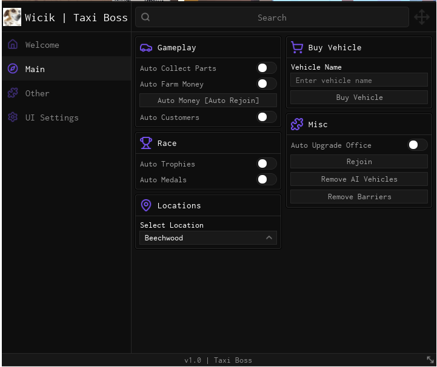
Task: Click the Welcome home icon
Action: tap(13, 45)
